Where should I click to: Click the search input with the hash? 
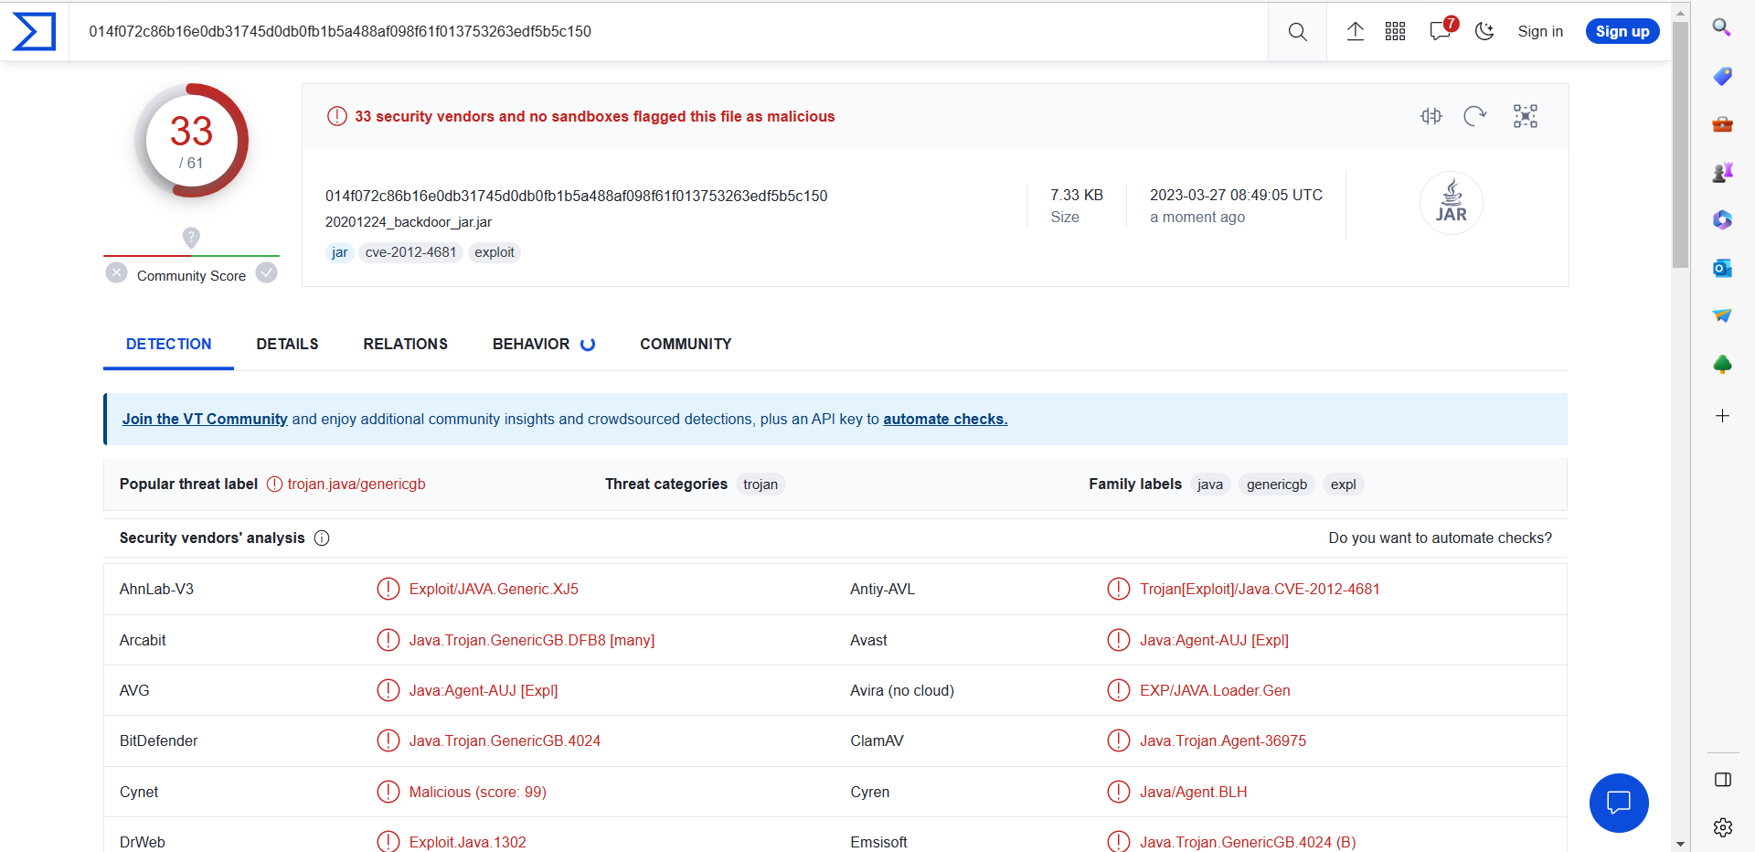click(667, 32)
